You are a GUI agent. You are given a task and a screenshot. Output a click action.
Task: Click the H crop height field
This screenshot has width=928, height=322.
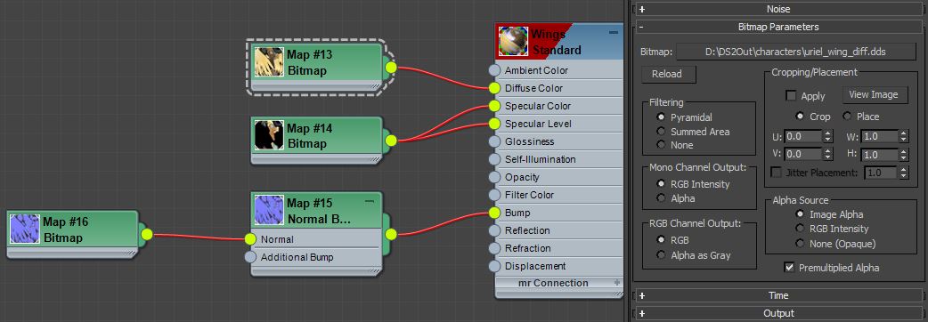pyautogui.click(x=880, y=155)
